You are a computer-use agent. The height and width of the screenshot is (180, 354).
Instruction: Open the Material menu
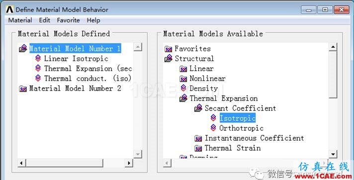[20, 20]
